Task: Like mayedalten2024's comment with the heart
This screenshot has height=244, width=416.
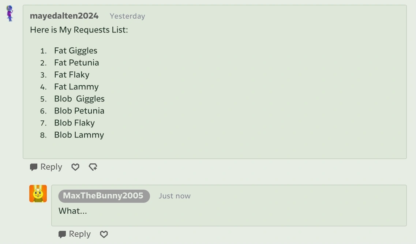Action: (75, 167)
